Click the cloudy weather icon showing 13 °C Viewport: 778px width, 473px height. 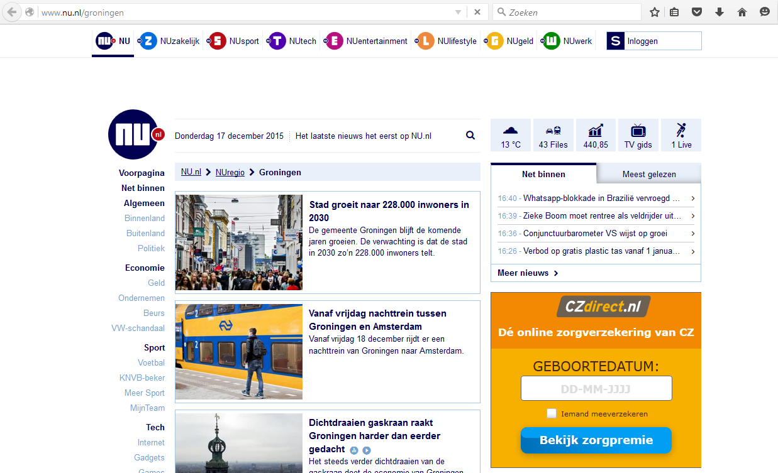[510, 134]
